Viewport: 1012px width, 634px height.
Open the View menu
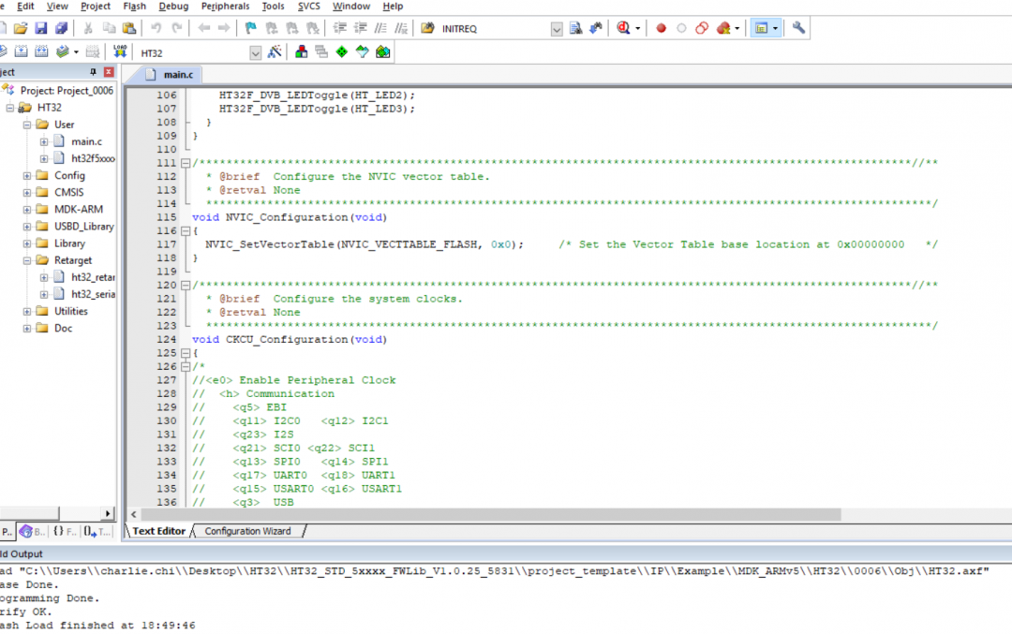click(57, 7)
